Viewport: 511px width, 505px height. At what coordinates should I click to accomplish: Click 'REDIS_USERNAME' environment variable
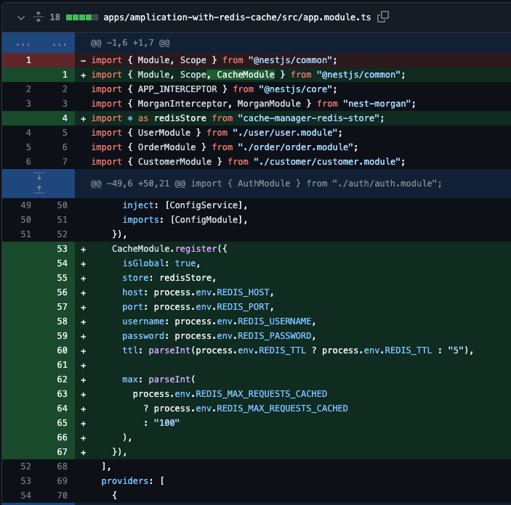click(275, 321)
